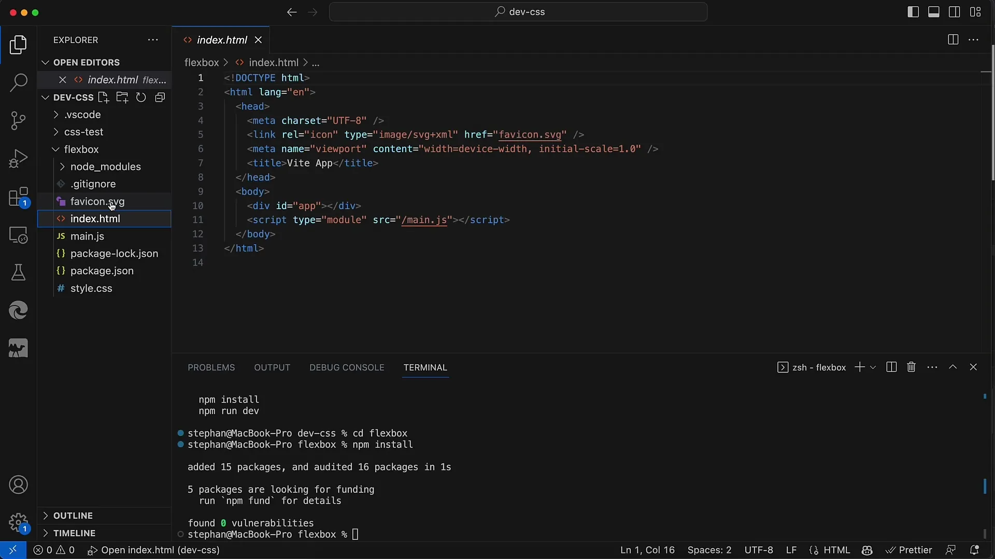Click errors and warnings count in status bar

(x=54, y=550)
